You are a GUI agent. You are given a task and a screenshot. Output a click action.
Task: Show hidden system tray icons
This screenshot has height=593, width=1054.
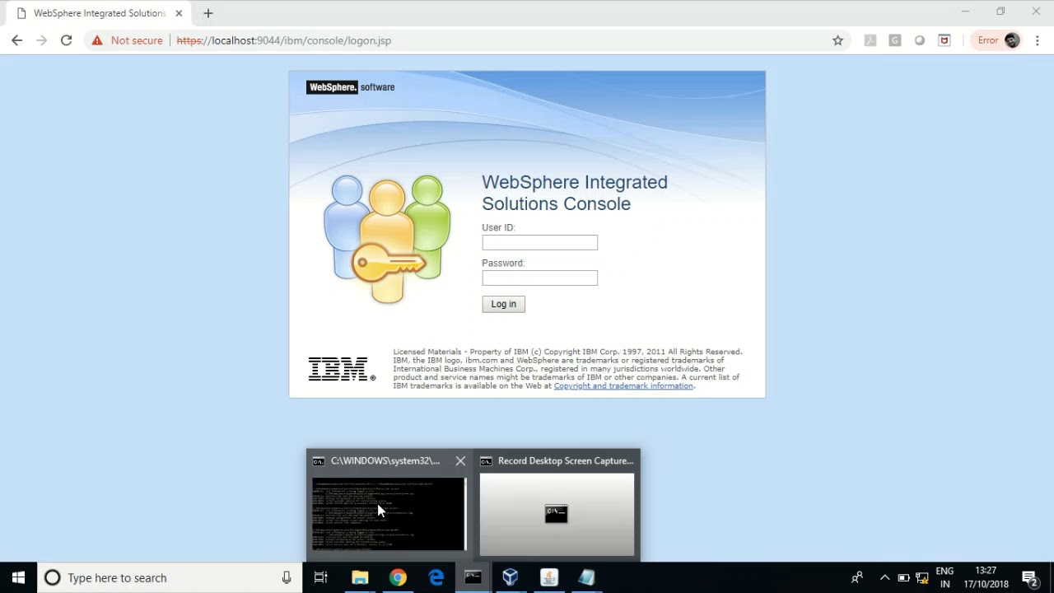[x=884, y=577]
